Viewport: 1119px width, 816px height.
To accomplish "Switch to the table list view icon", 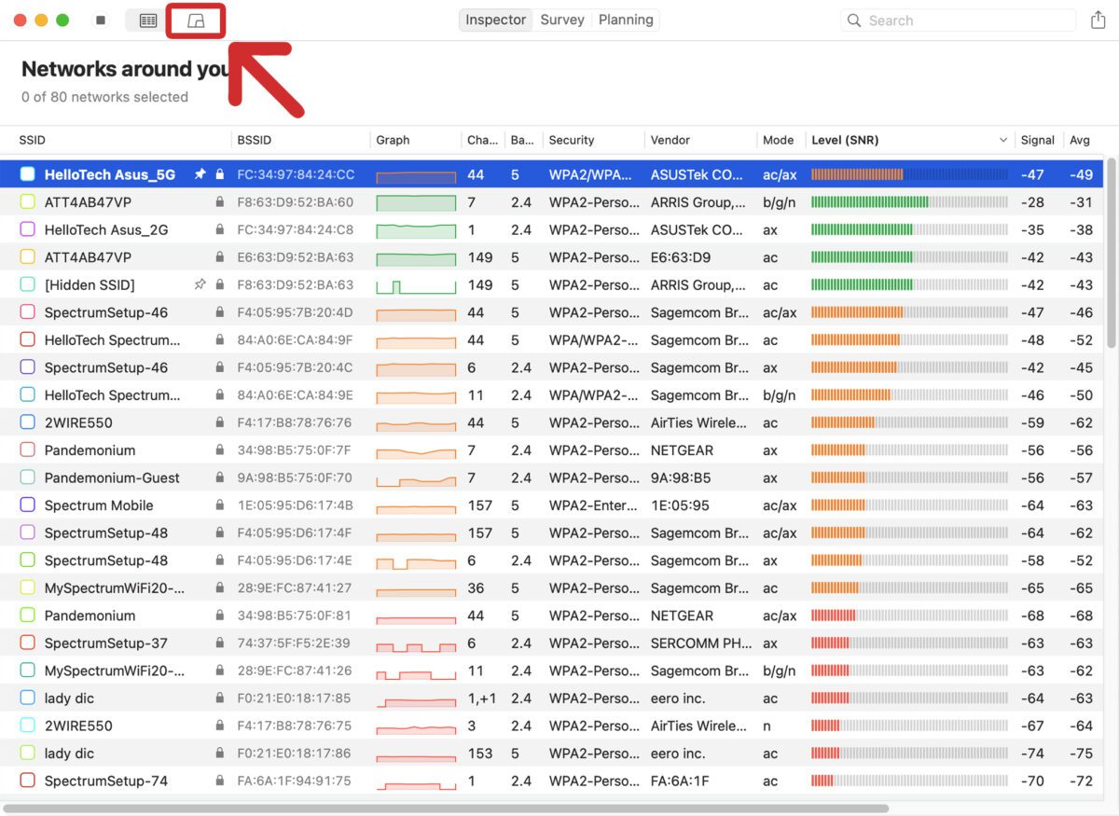I will [147, 21].
